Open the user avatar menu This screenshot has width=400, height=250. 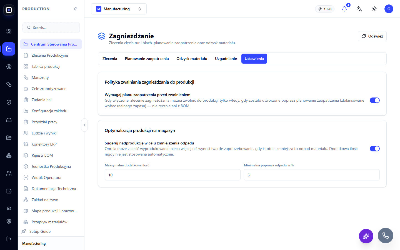(x=389, y=9)
